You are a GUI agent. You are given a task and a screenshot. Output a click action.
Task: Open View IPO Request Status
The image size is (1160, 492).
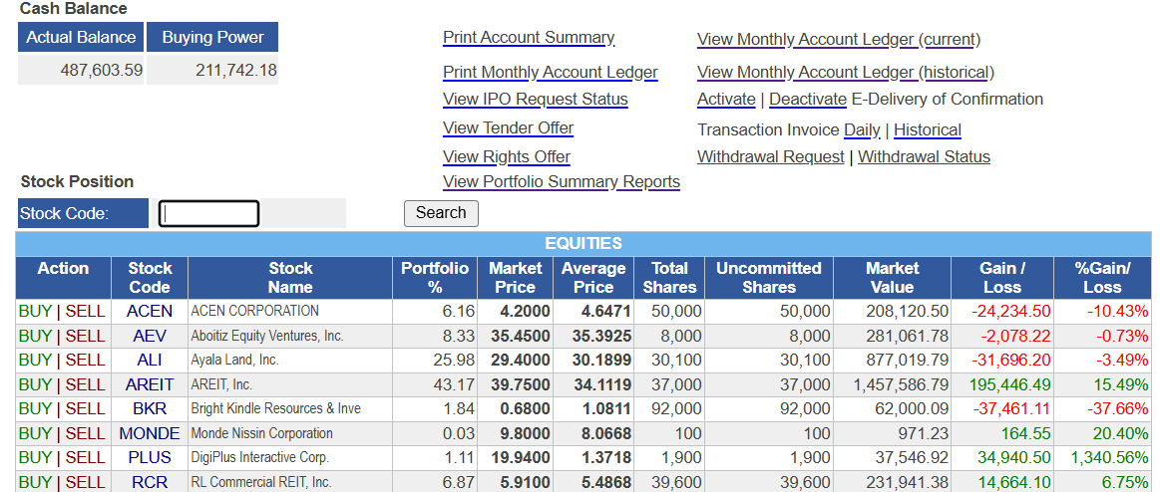click(x=535, y=99)
